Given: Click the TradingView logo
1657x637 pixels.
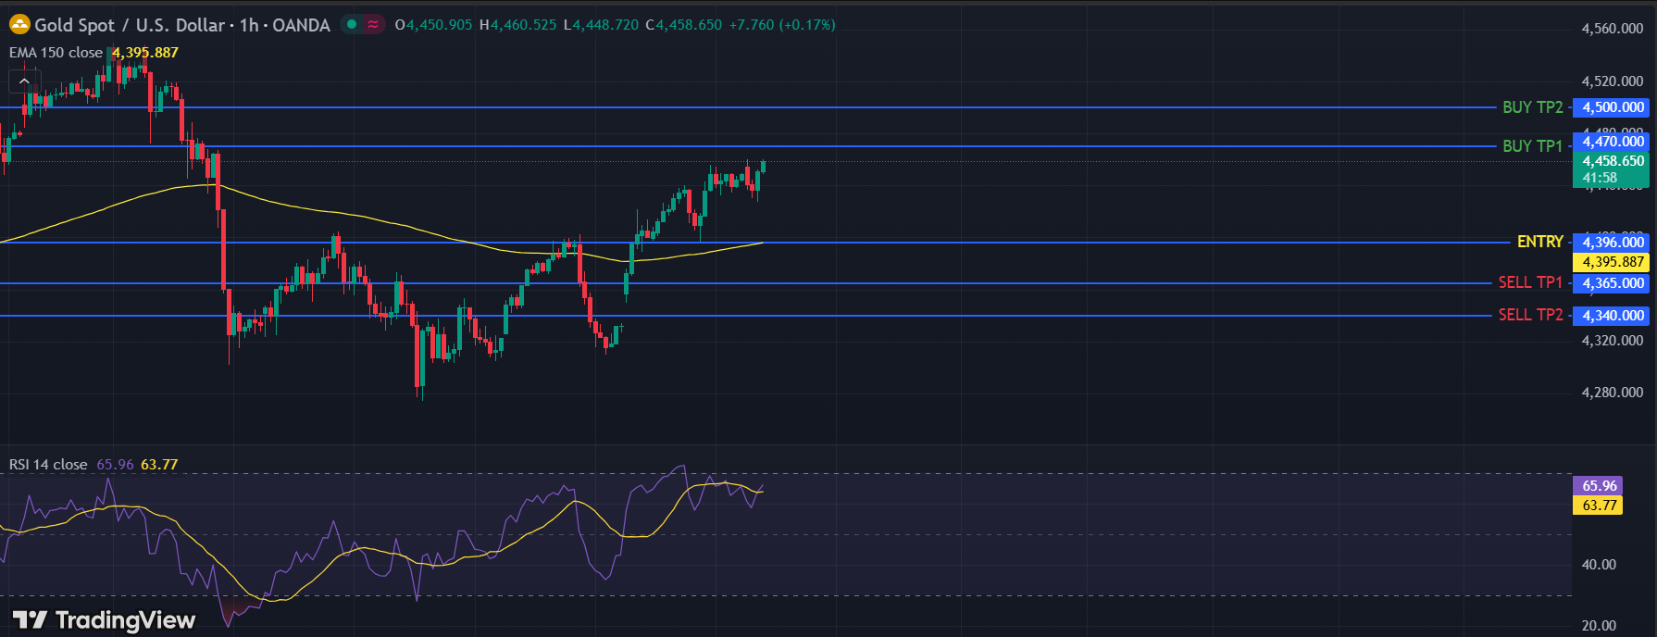Looking at the screenshot, I should (x=104, y=619).
